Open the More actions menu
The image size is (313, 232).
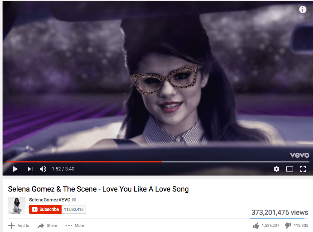click(75, 225)
